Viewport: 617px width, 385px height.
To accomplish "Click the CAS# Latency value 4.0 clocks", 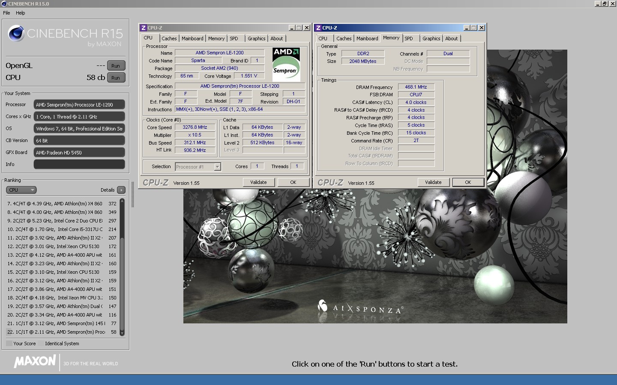I will click(x=416, y=102).
